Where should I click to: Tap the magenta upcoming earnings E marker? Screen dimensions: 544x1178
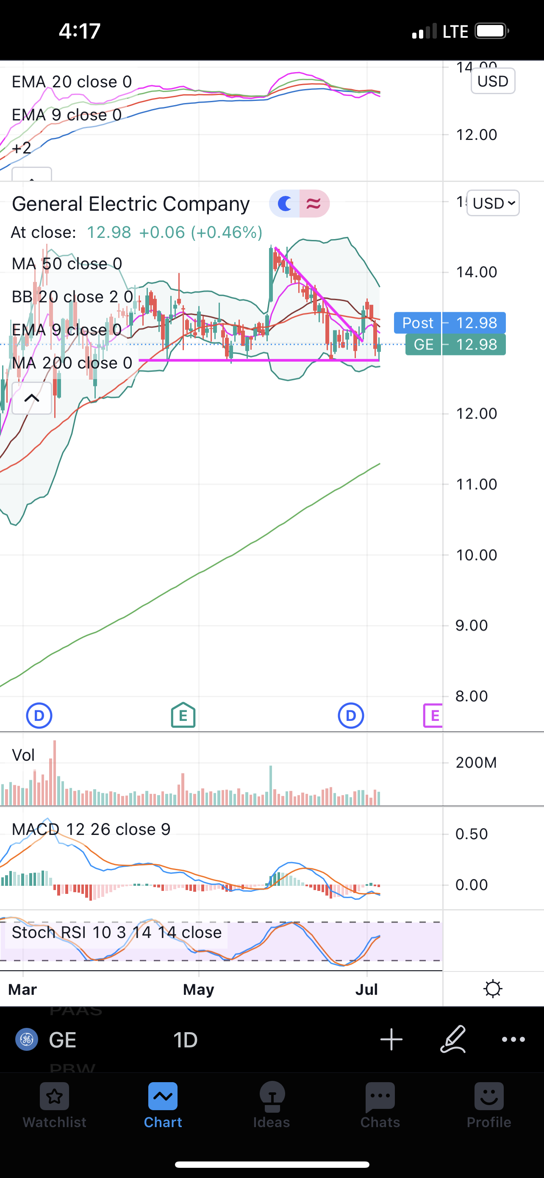433,715
